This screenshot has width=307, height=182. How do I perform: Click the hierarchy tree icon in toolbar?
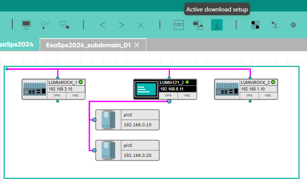point(274,25)
